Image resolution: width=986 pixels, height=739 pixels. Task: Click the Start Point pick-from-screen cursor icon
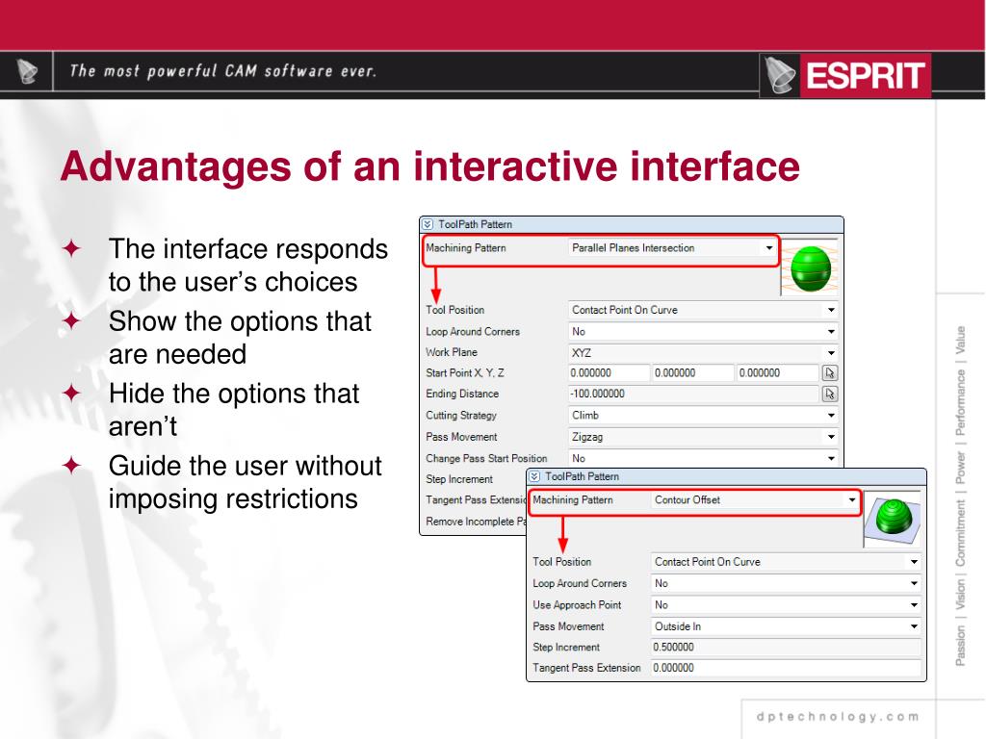[x=830, y=373]
